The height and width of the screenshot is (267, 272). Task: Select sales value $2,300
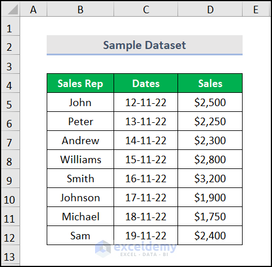(210, 140)
